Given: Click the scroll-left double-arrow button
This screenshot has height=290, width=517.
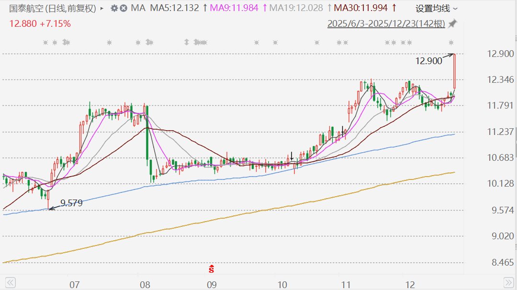Looking at the screenshot, I should pos(10,283).
